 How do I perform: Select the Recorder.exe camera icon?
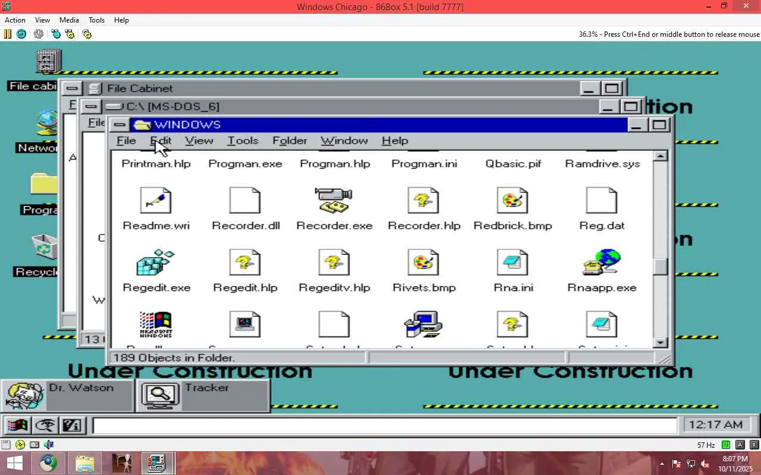[x=334, y=201]
